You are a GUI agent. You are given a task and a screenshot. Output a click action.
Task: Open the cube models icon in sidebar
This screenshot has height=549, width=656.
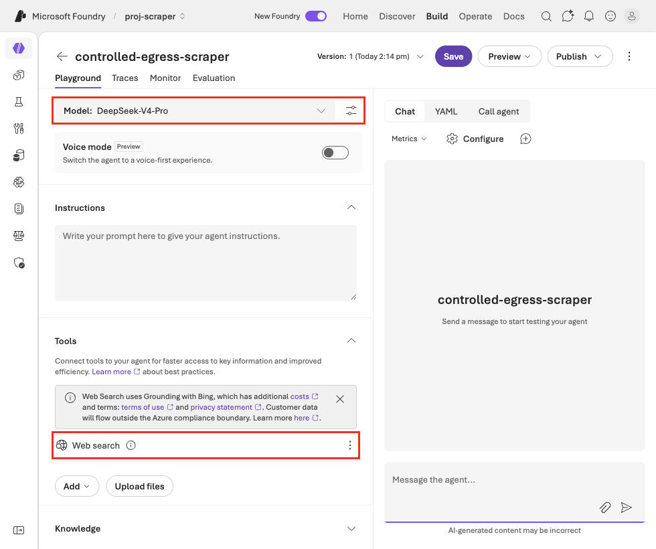19,75
